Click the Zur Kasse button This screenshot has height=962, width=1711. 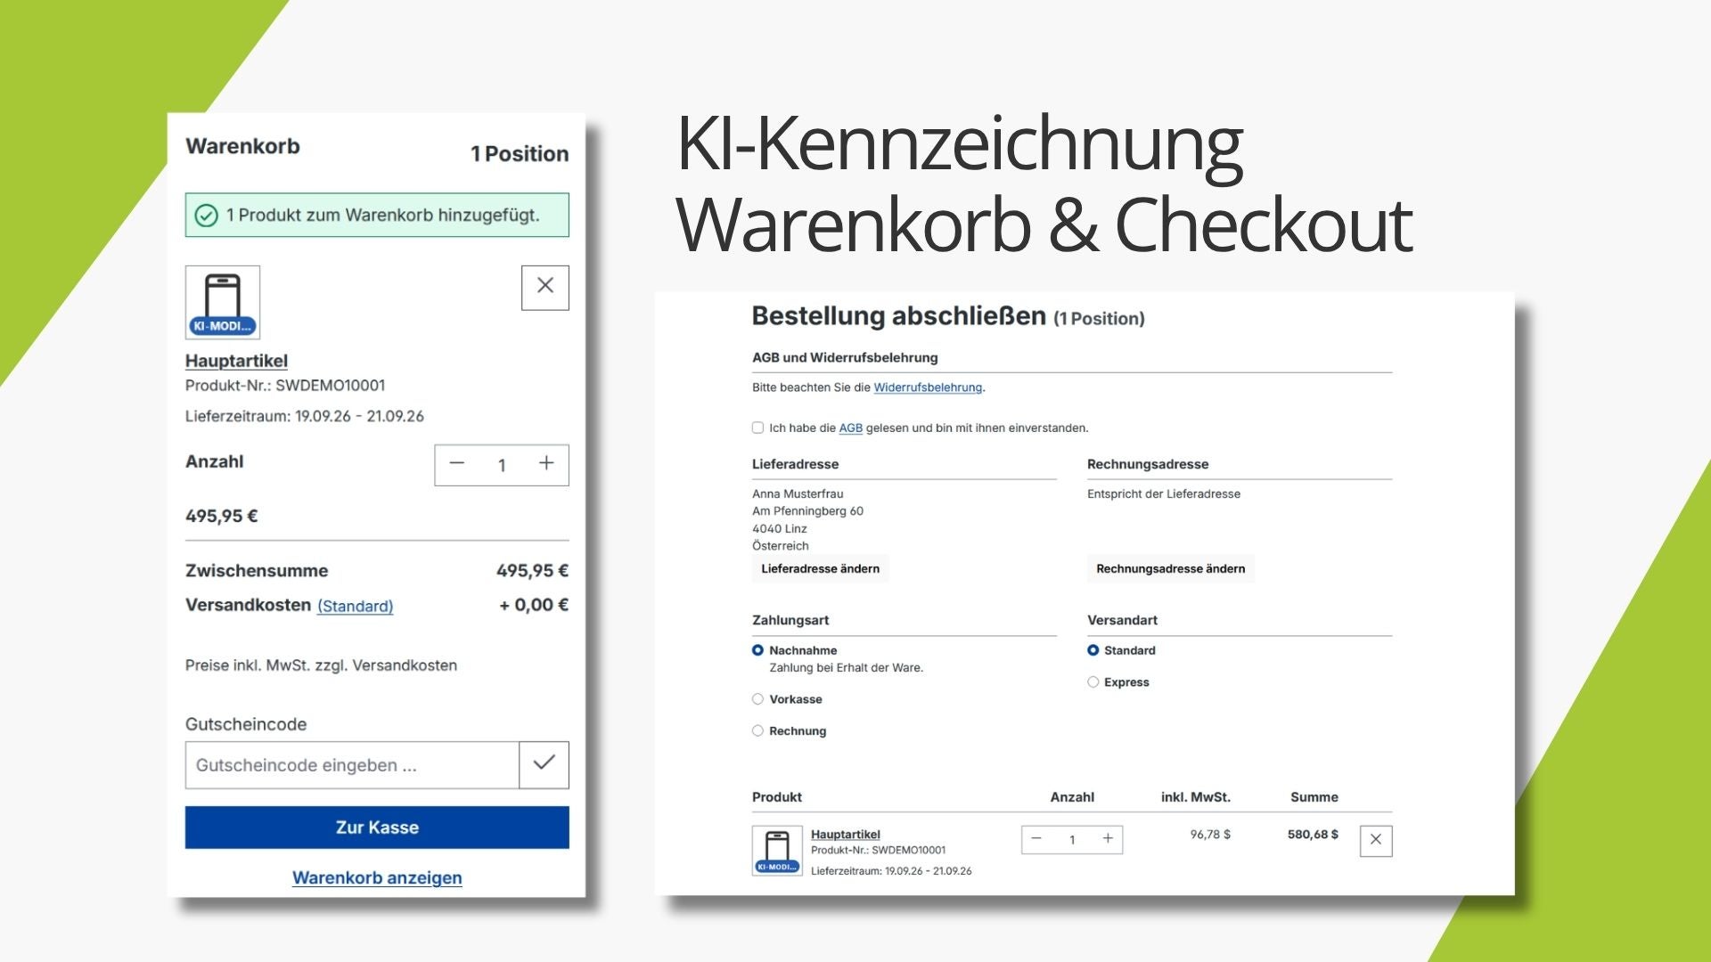click(x=377, y=827)
